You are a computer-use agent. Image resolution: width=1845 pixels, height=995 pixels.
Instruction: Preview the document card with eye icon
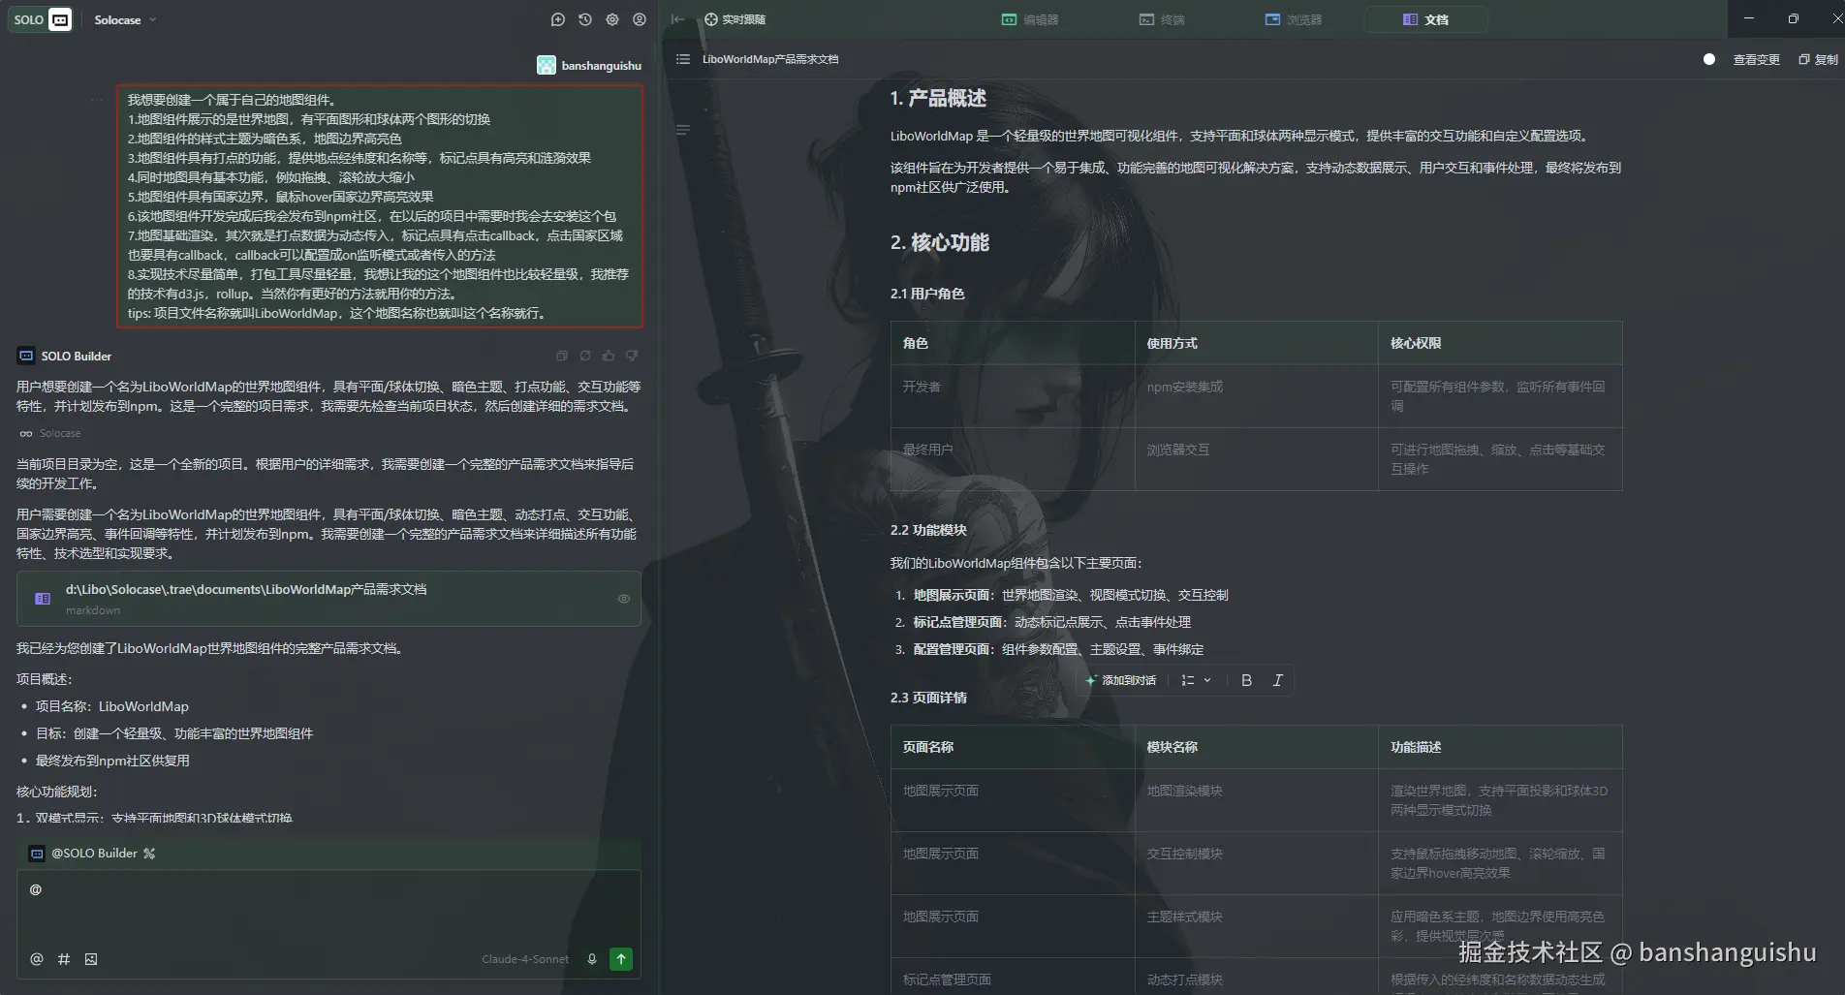(x=624, y=599)
